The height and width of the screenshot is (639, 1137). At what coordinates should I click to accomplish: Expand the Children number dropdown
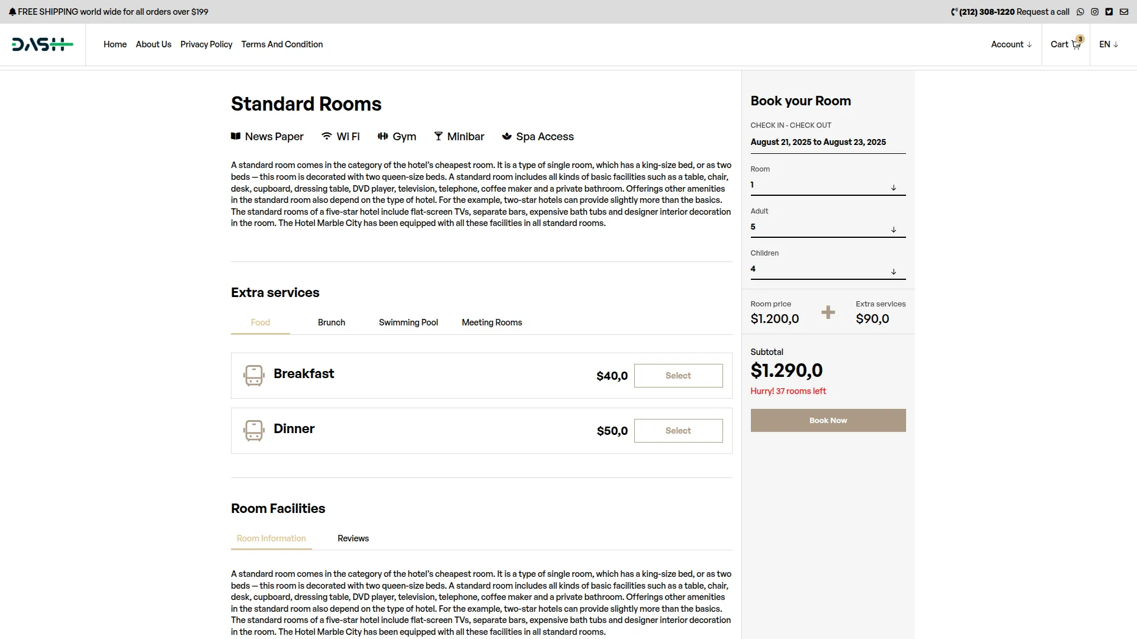point(827,270)
